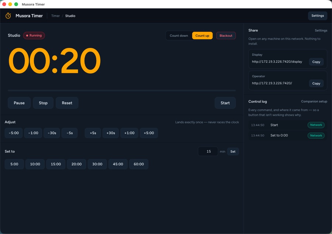This screenshot has width=332, height=234.
Task: Click the Set button next to min
Action: point(233,152)
